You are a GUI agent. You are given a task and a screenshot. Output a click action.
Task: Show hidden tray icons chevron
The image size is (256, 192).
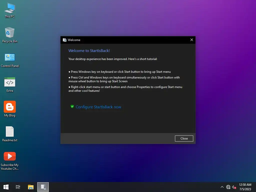tap(222, 187)
